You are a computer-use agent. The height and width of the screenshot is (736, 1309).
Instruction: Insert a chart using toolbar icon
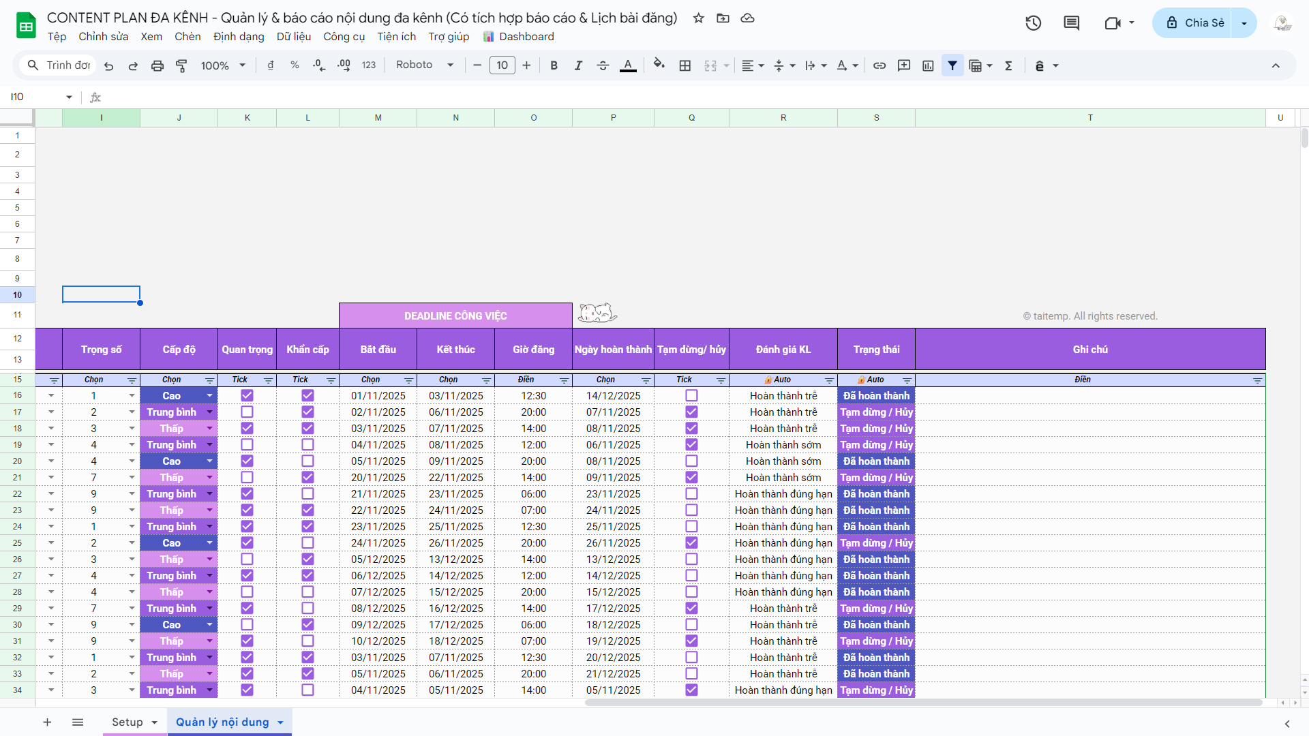tap(928, 65)
